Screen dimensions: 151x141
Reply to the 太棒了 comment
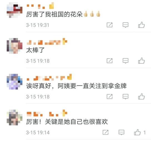click(x=125, y=61)
